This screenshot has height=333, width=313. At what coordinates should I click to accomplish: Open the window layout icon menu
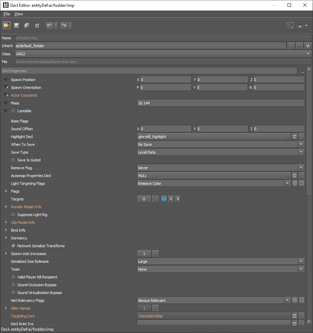pos(290,26)
